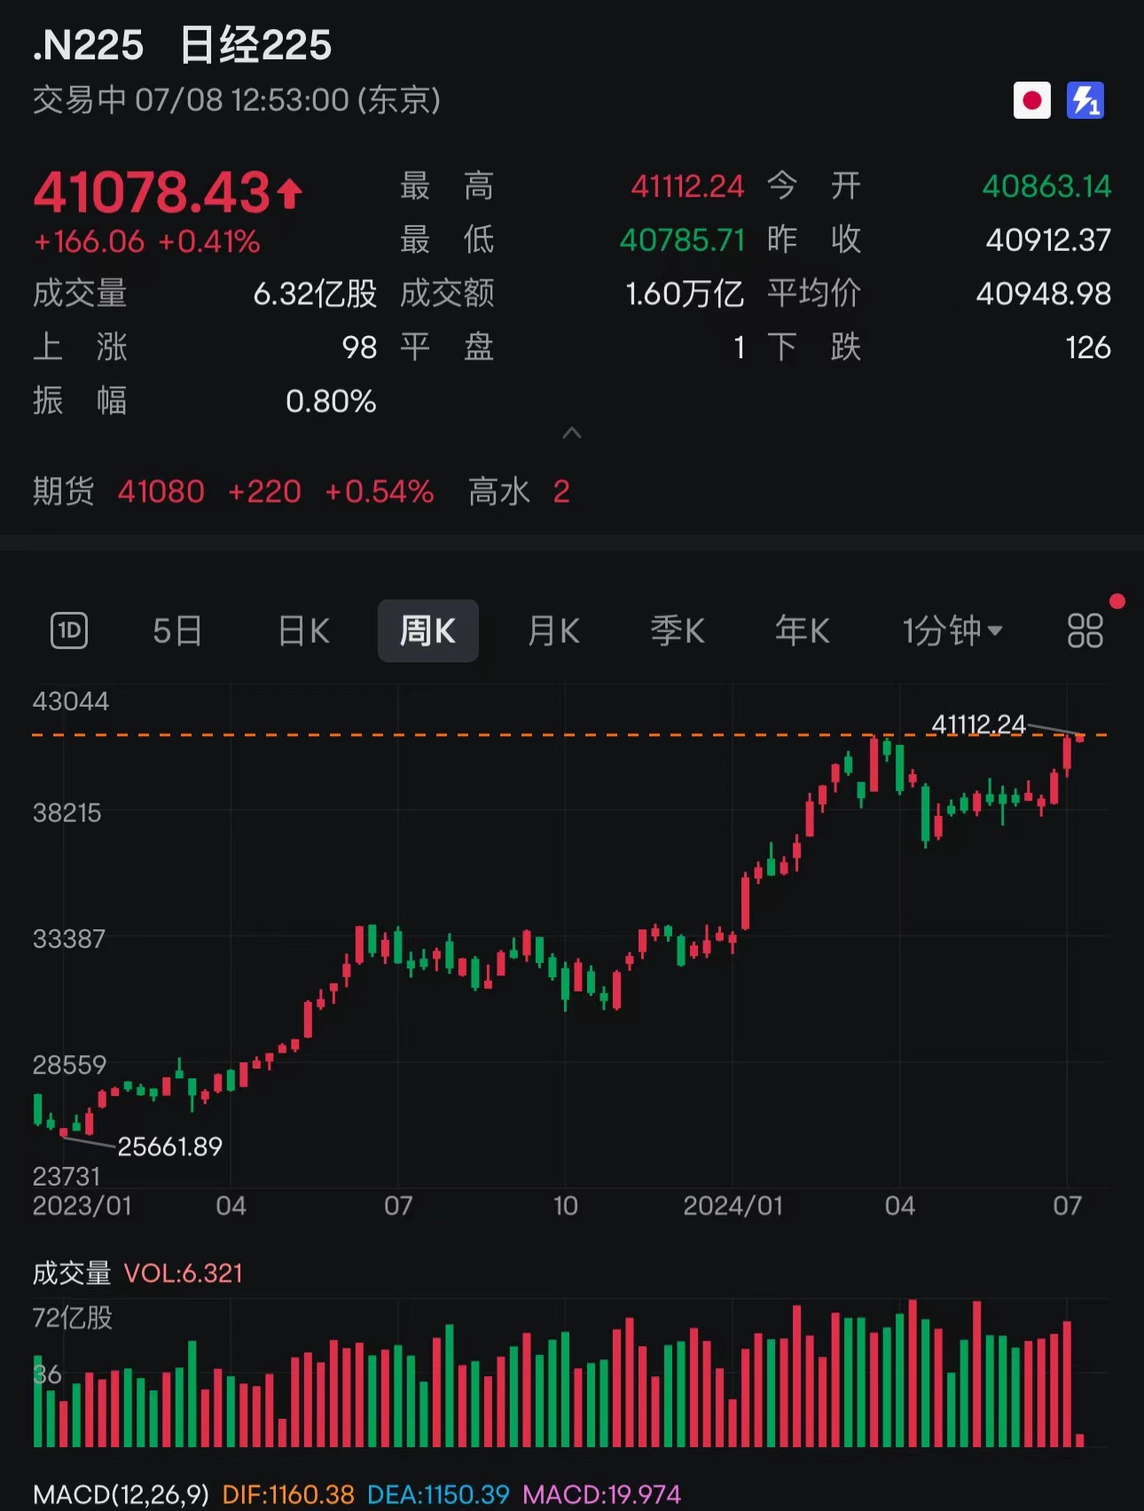
Task: Switch to the 5日 chart tab
Action: 177,630
